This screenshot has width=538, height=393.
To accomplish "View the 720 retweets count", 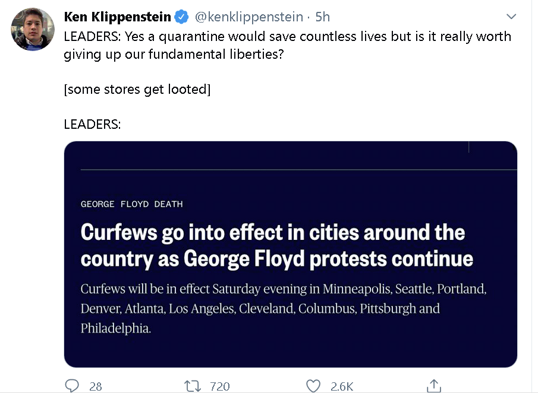I will (219, 386).
